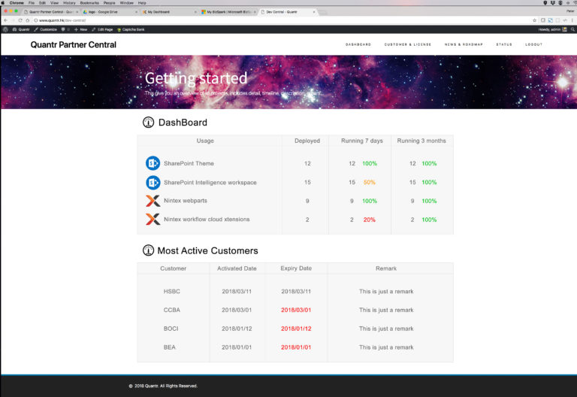Click Logout in the top navigation
Viewport: 577px width, 397px height.
tap(533, 44)
